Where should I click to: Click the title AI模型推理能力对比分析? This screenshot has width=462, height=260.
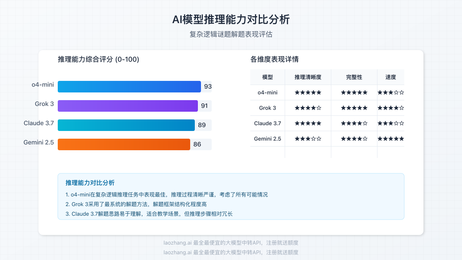[x=231, y=19]
